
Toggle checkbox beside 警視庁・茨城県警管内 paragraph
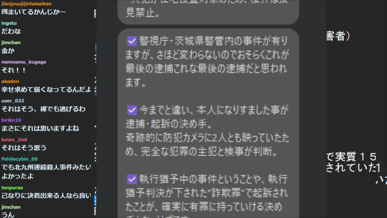pos(132,41)
